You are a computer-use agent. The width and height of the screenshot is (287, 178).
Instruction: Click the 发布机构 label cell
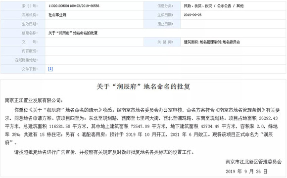click(x=23, y=15)
